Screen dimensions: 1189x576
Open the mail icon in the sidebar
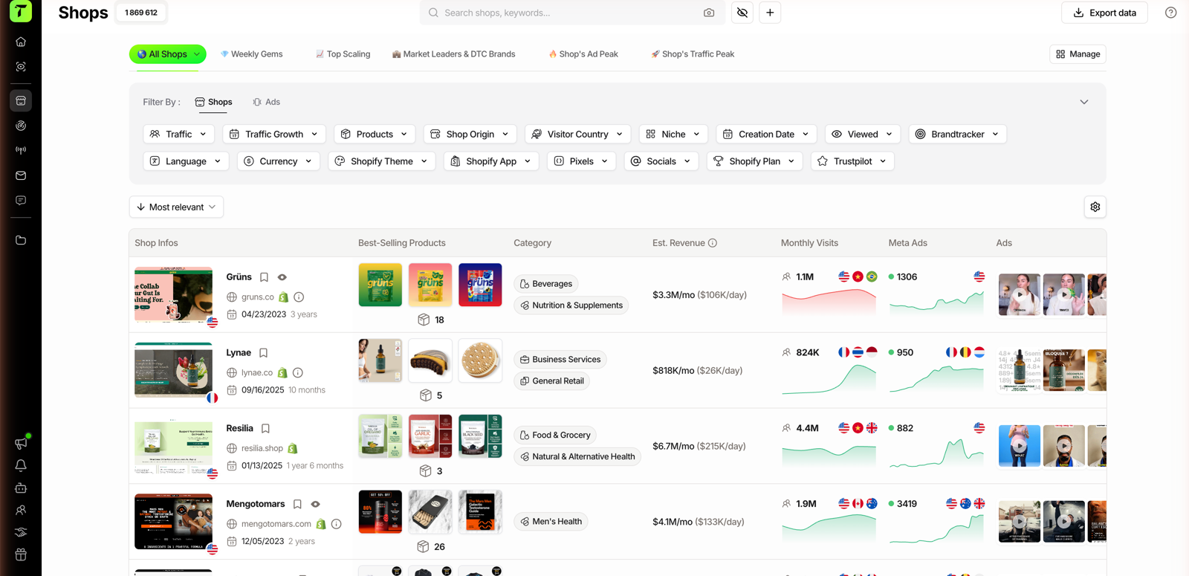pos(21,175)
